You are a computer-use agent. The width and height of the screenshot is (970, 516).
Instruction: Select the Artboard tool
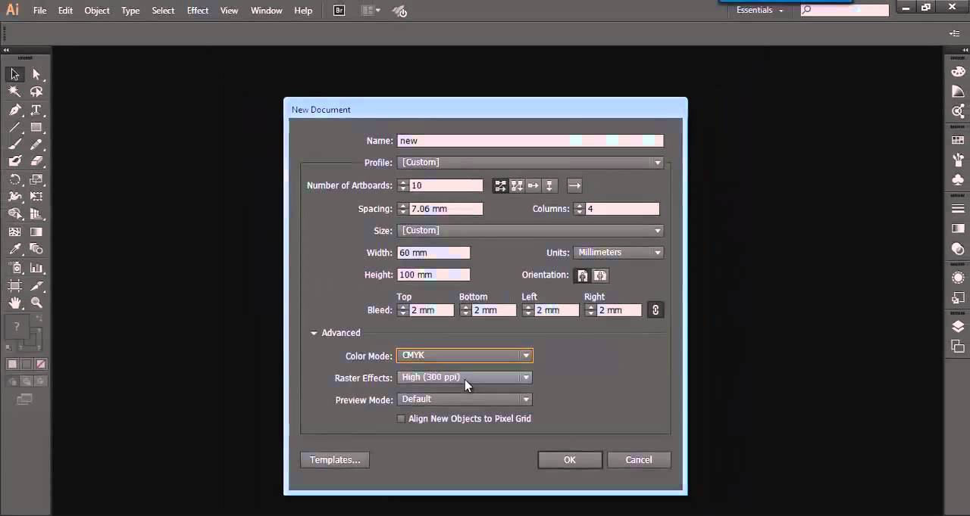pos(14,286)
